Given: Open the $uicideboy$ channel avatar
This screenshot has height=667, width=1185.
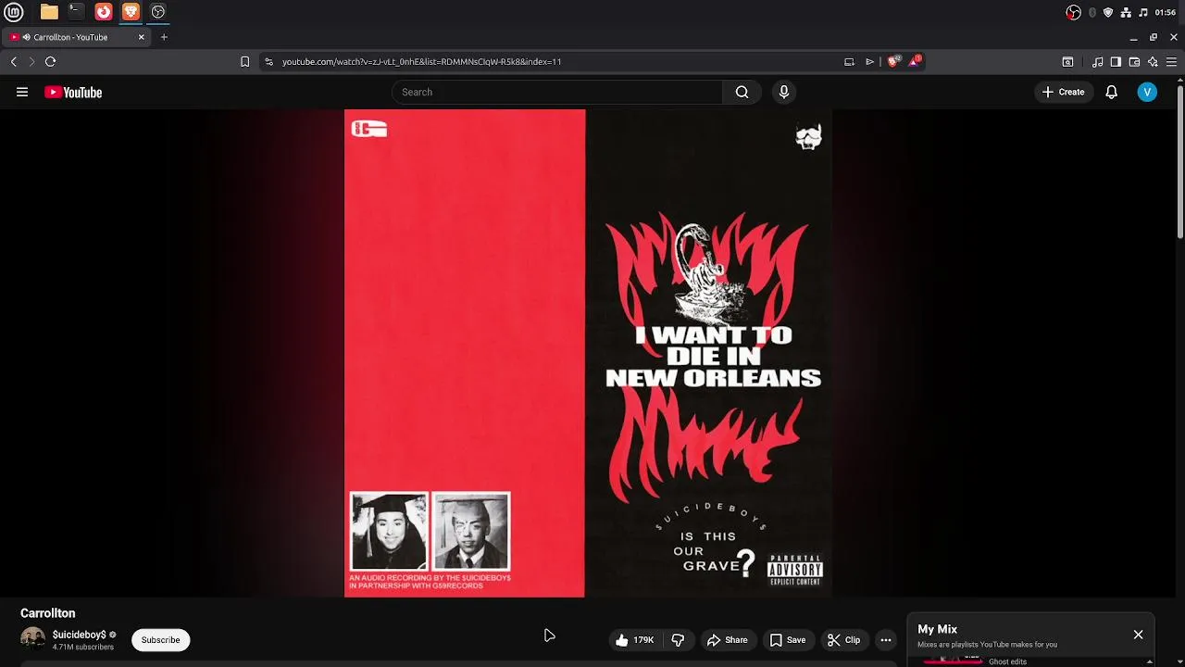Looking at the screenshot, I should click(32, 639).
